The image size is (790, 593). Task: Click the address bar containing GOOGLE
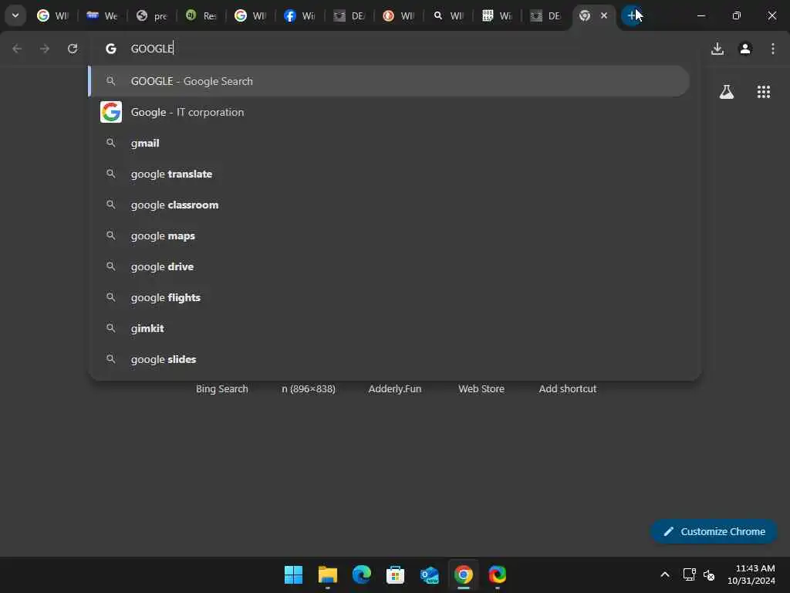coord(394,49)
